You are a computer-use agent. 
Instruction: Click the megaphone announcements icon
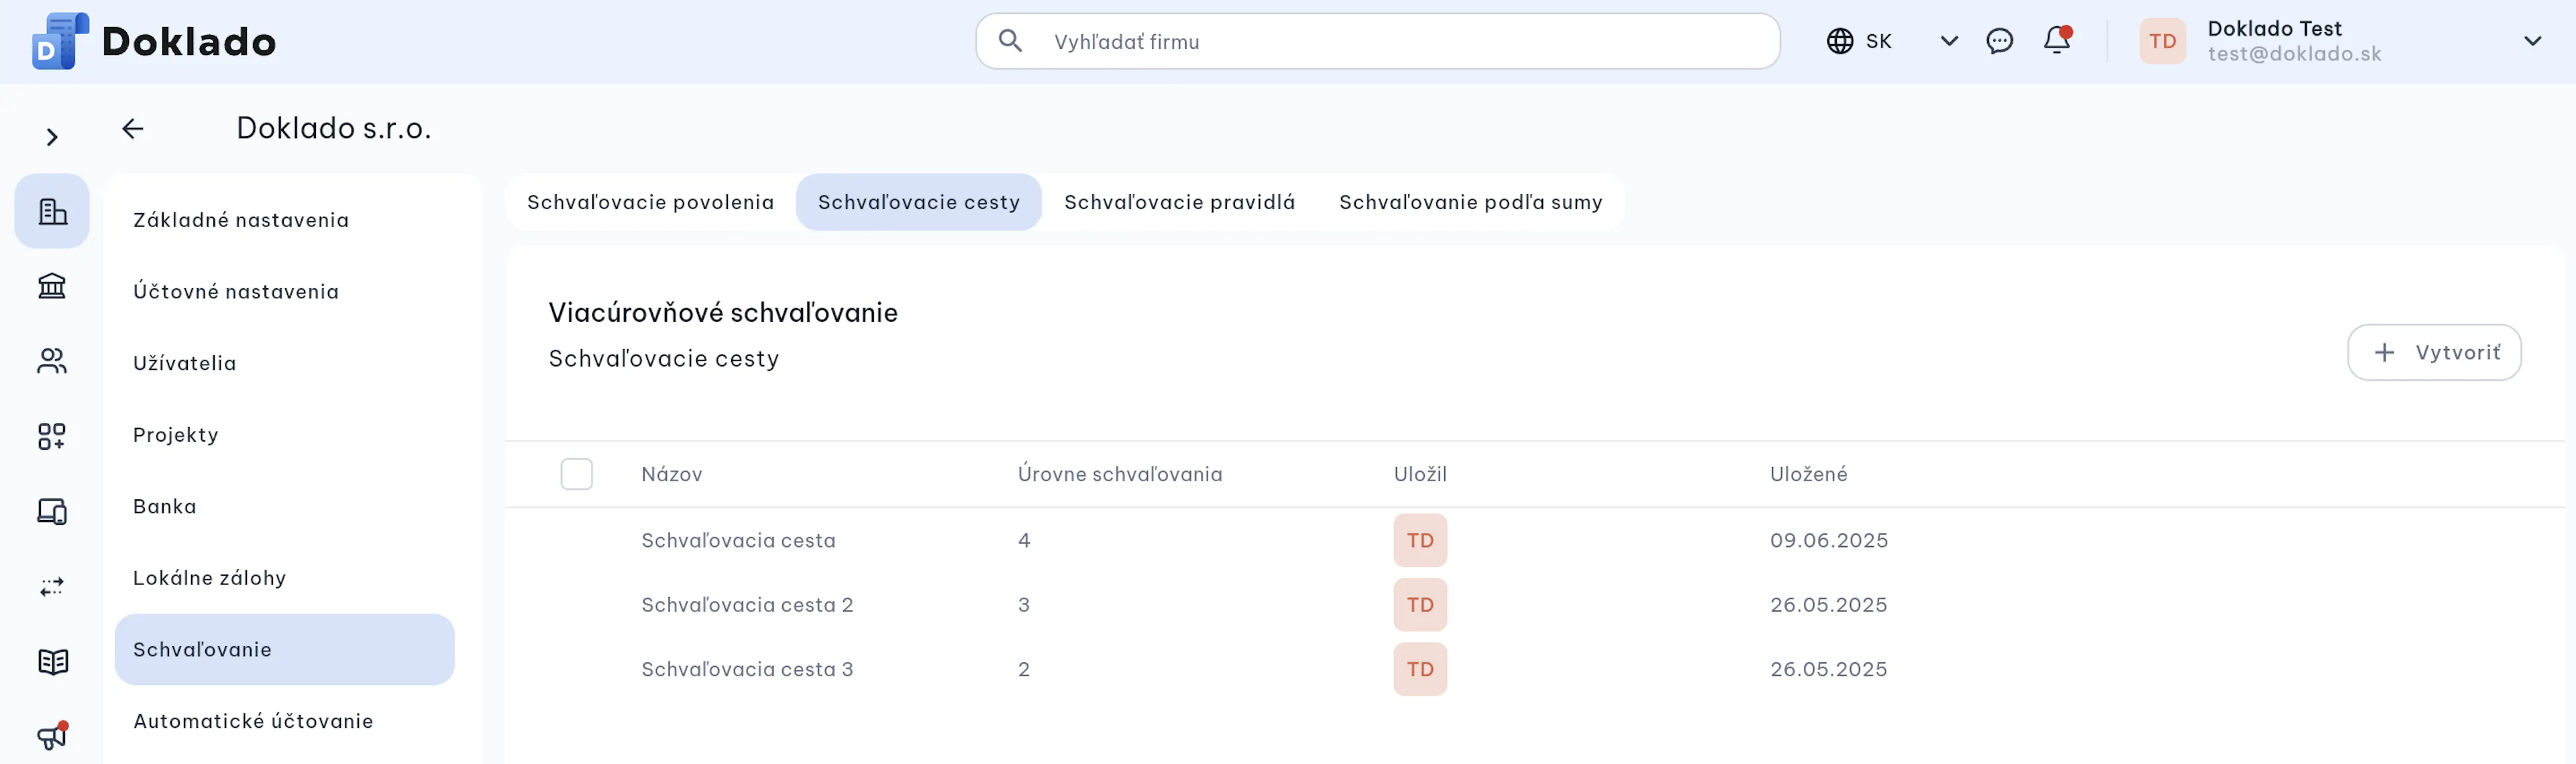[52, 736]
